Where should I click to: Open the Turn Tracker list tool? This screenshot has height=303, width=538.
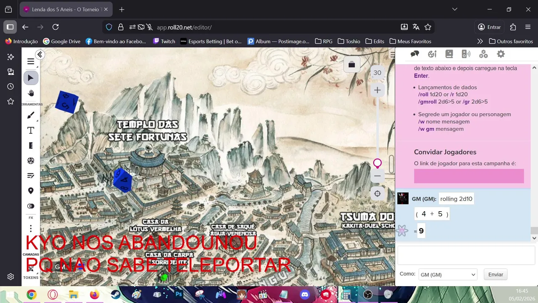tap(31, 175)
